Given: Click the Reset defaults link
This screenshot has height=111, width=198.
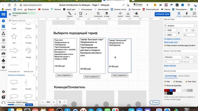Looking at the screenshot, I should (170, 66).
